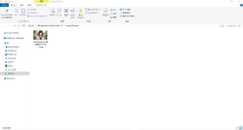The image size is (243, 130).
Task: Click Invert selection in ribbon
Action: 127,16
